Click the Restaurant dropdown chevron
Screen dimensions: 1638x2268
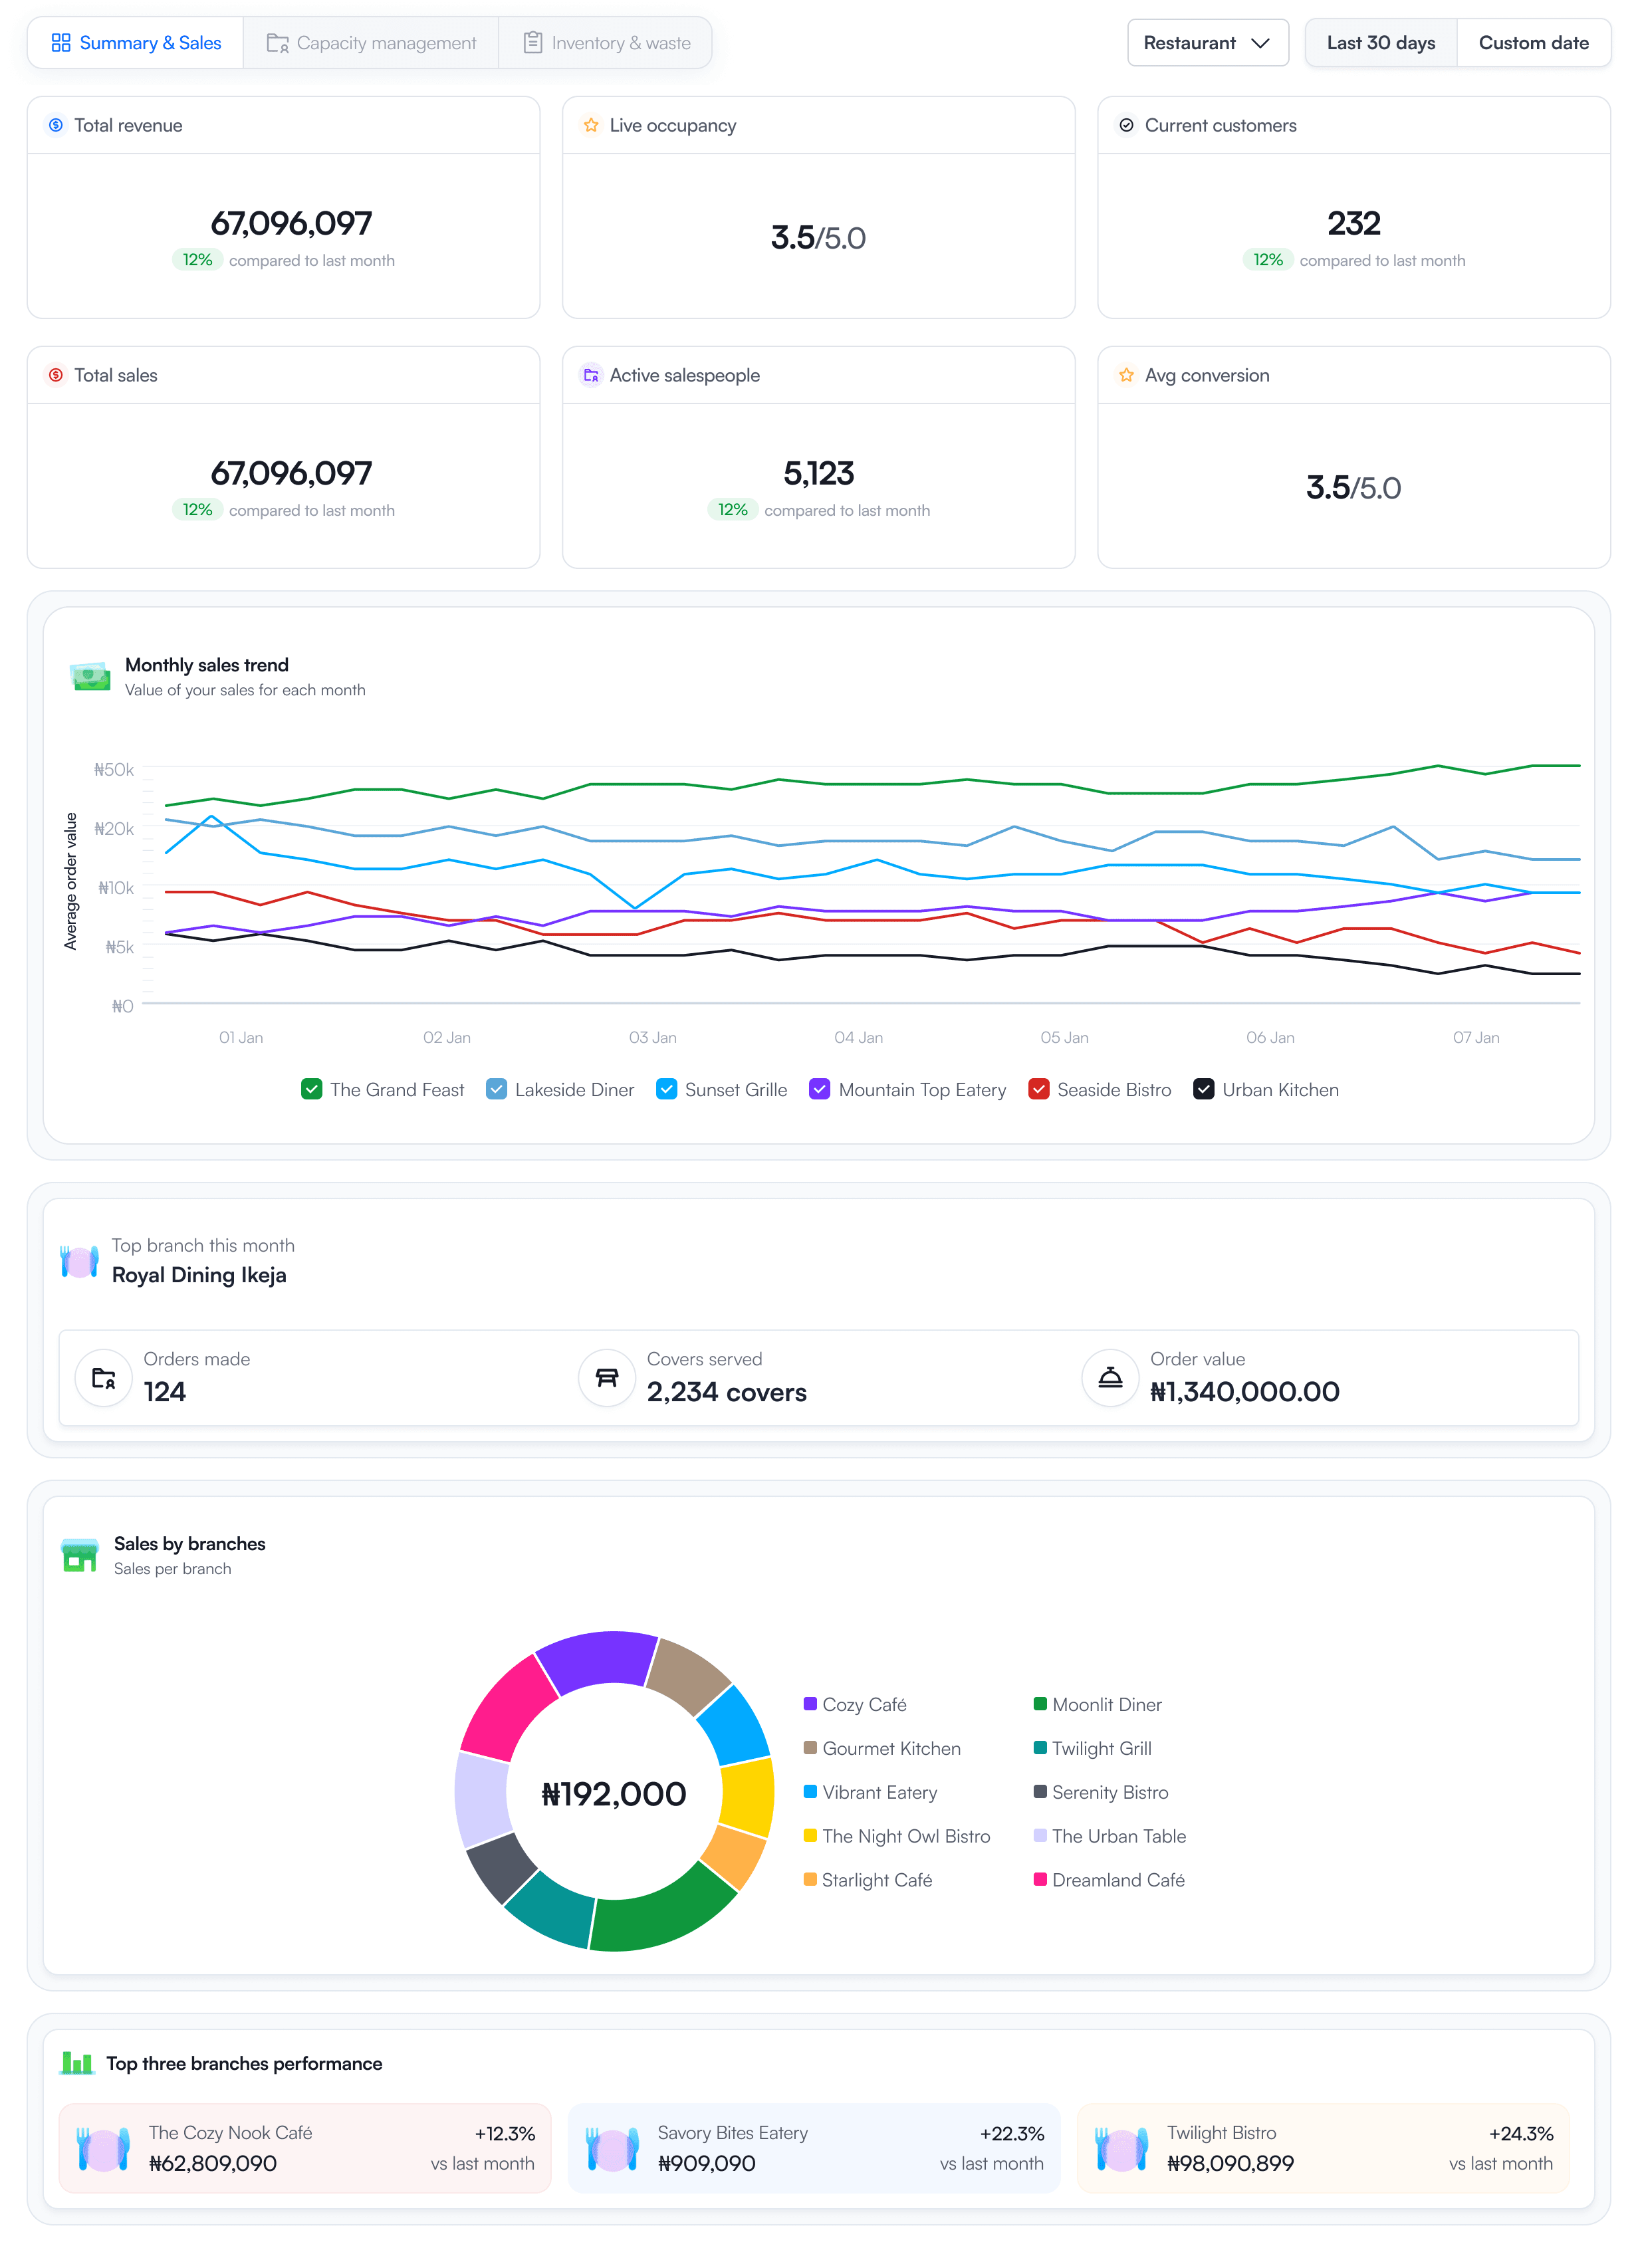point(1260,43)
